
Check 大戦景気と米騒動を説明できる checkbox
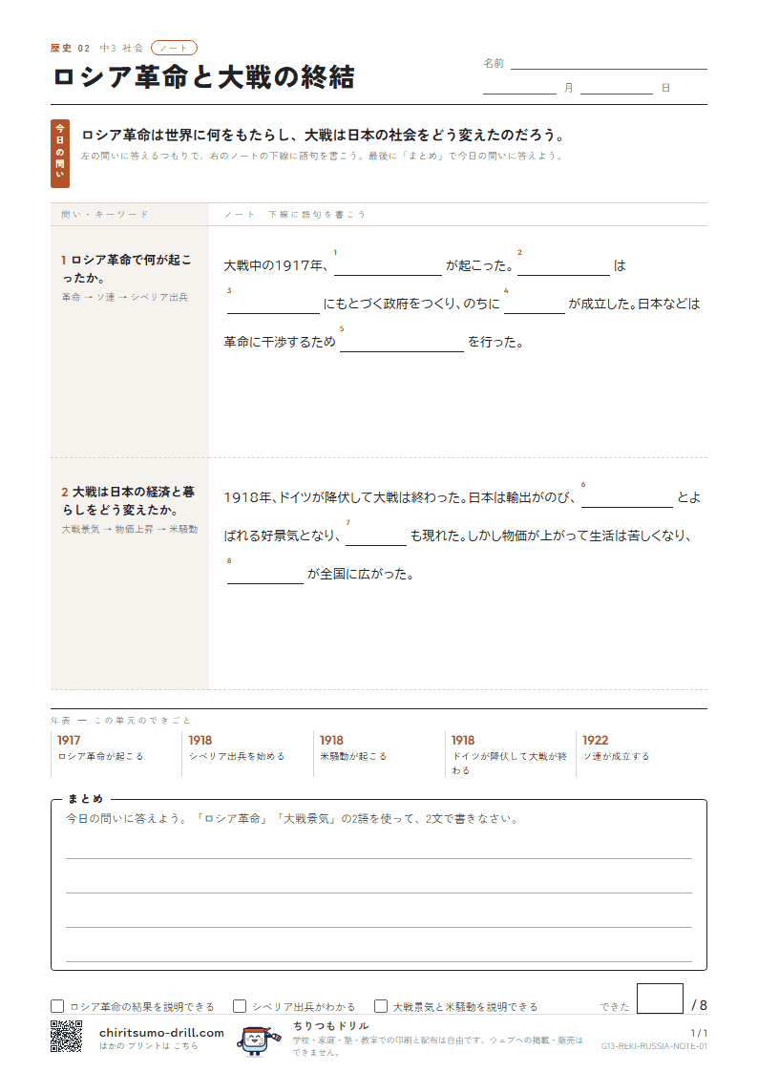click(x=381, y=1006)
